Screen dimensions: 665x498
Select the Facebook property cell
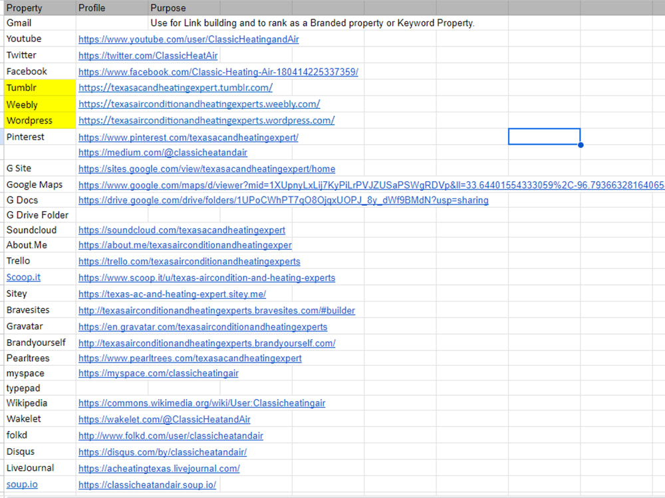click(40, 72)
